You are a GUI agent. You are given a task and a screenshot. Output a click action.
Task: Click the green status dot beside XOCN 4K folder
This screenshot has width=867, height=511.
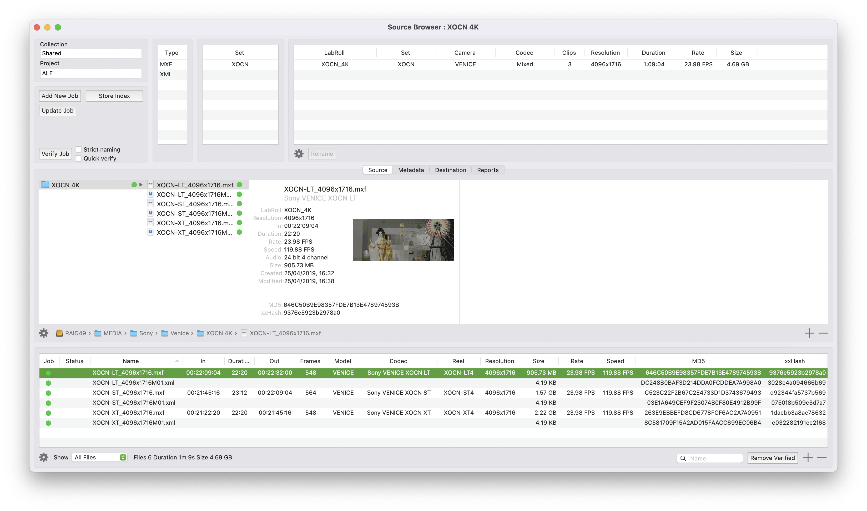(x=134, y=184)
